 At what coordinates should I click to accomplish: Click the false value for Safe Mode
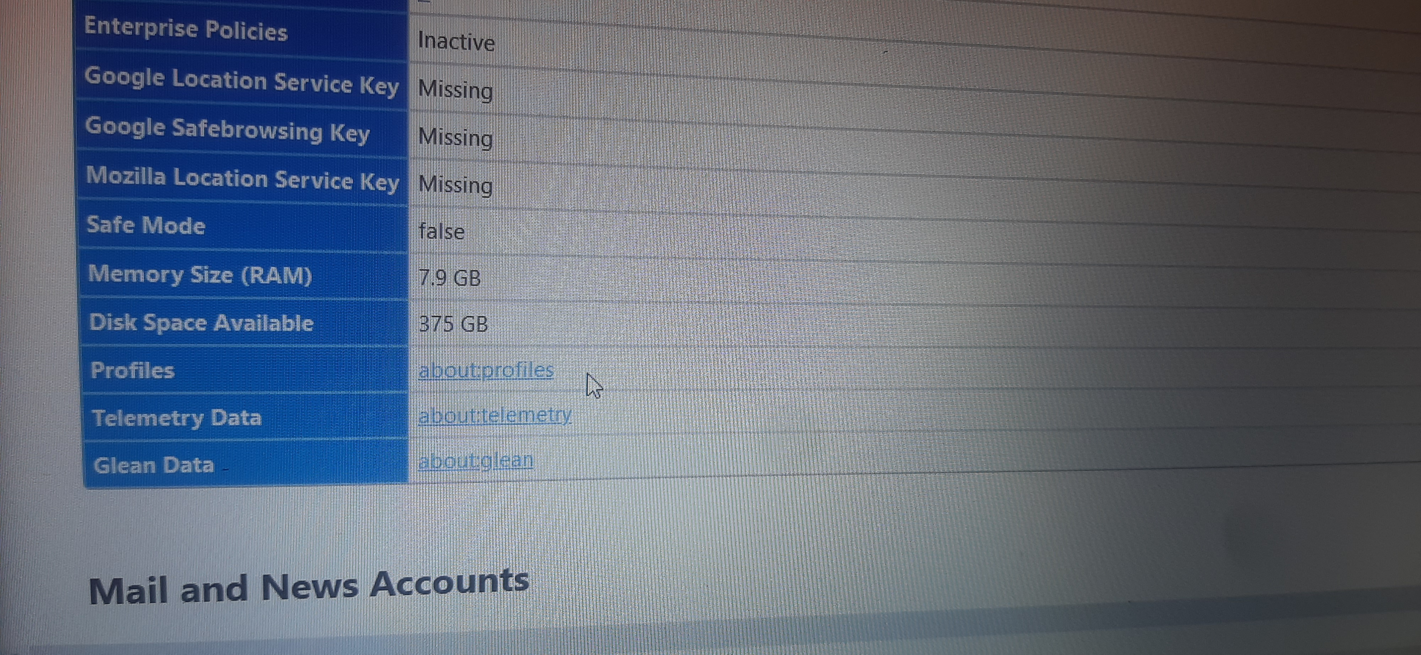tap(441, 231)
